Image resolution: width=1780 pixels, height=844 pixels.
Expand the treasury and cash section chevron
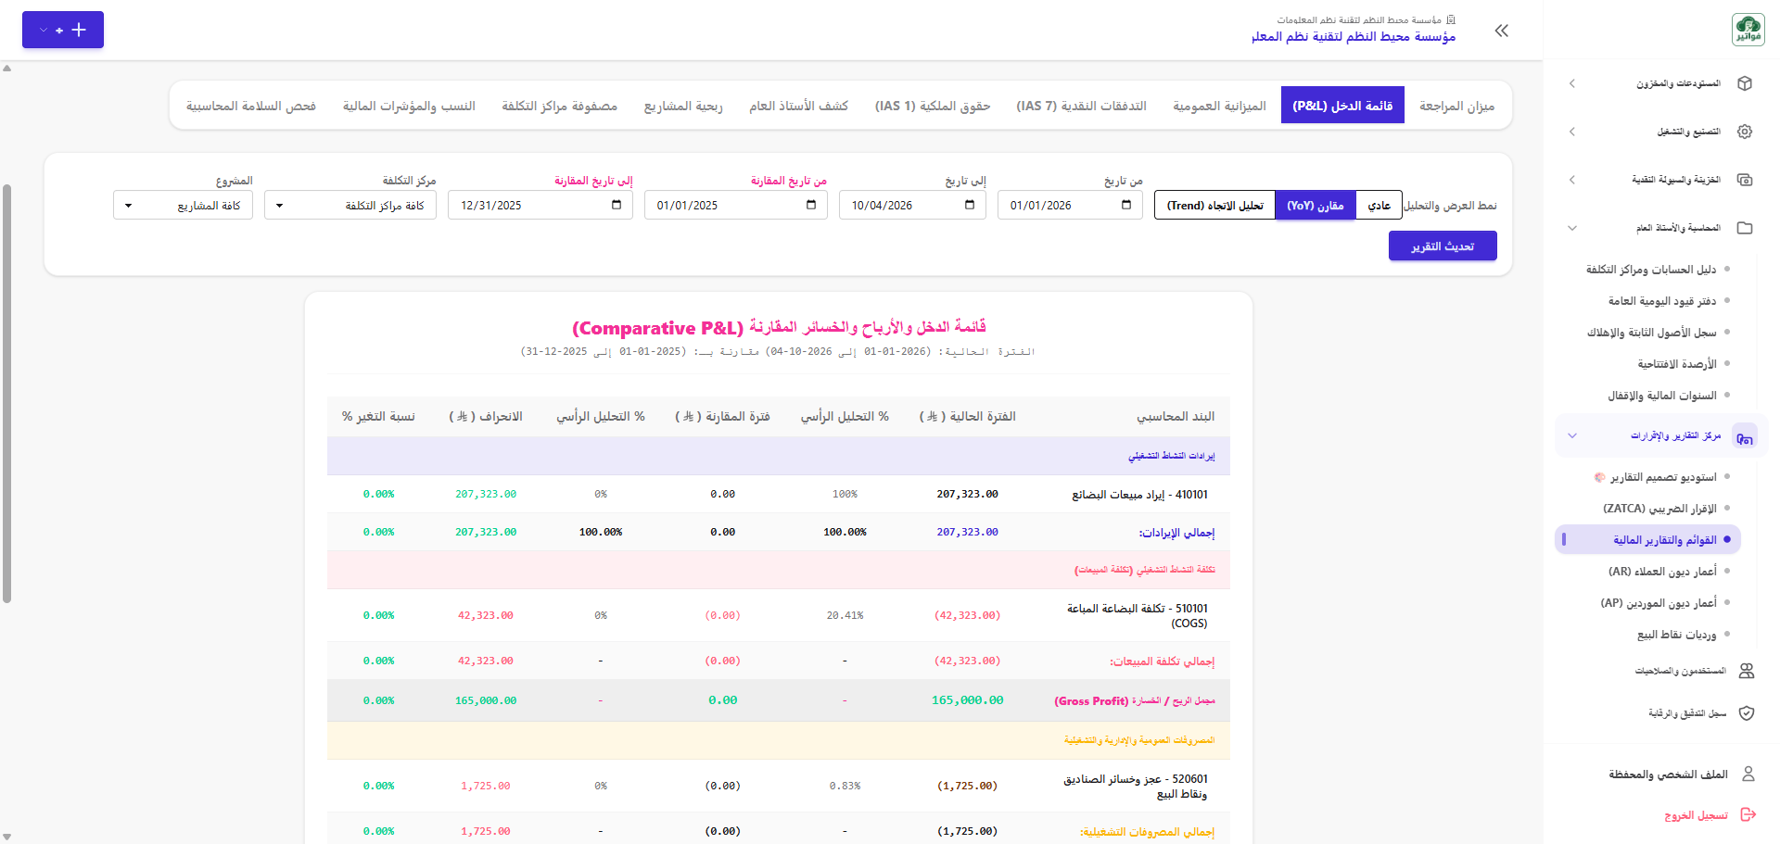click(1572, 180)
